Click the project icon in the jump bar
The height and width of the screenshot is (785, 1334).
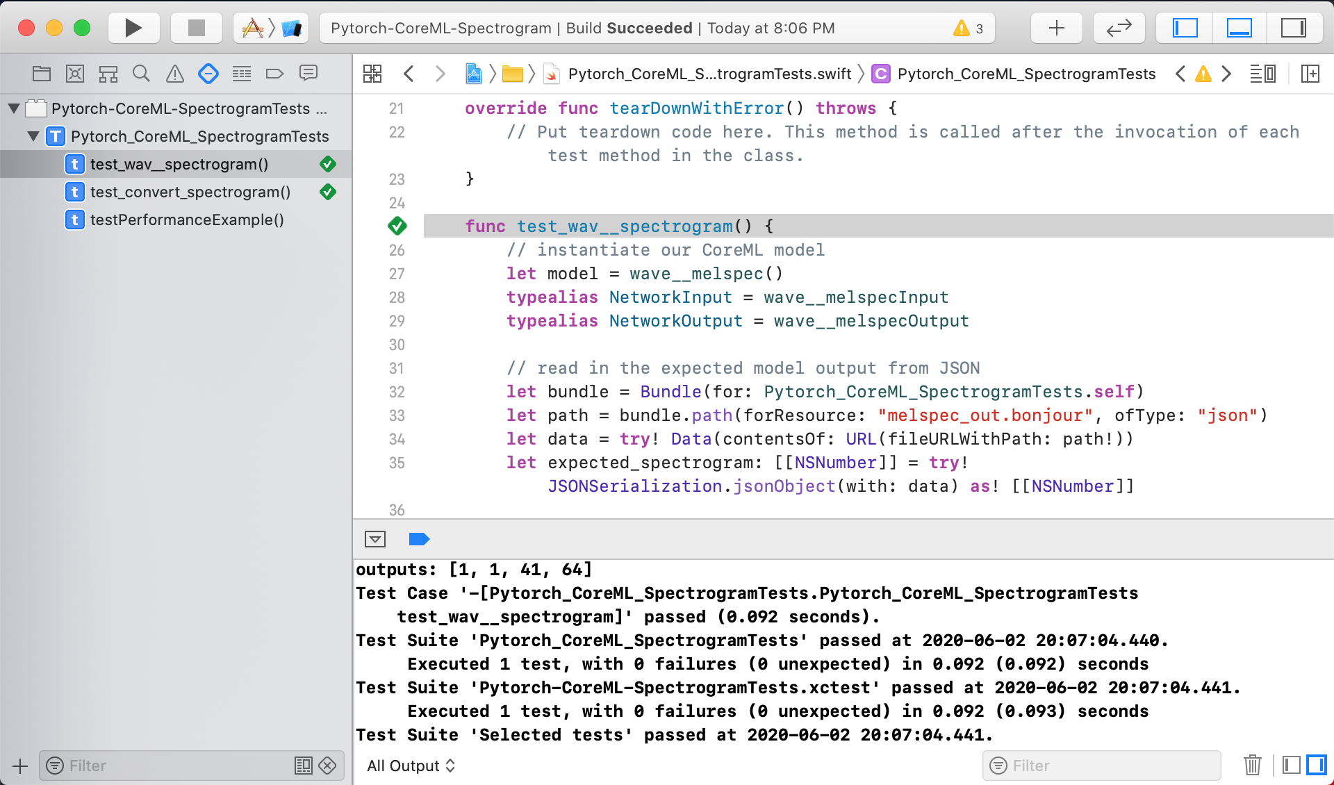tap(474, 74)
